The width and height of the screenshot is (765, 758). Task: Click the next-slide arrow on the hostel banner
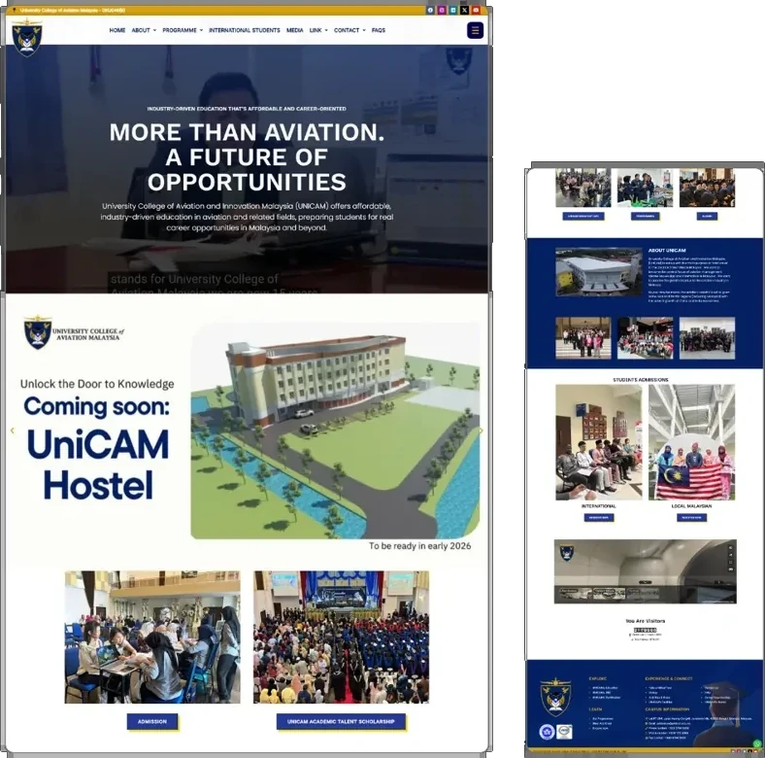[482, 431]
